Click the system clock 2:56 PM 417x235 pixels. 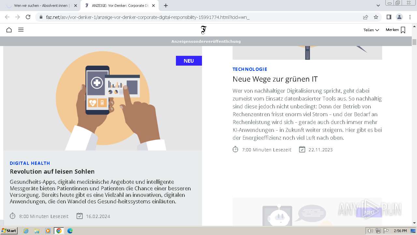coord(400,231)
